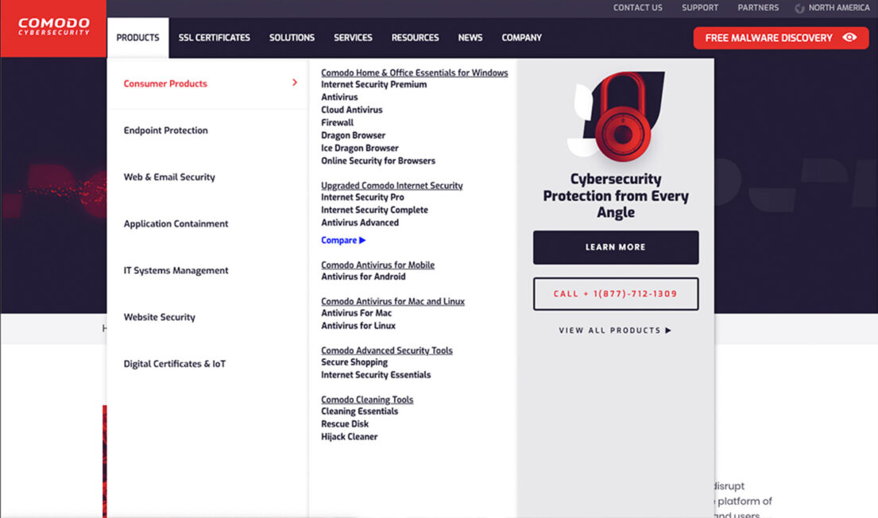Click the blue arrow next to Compare

(362, 240)
